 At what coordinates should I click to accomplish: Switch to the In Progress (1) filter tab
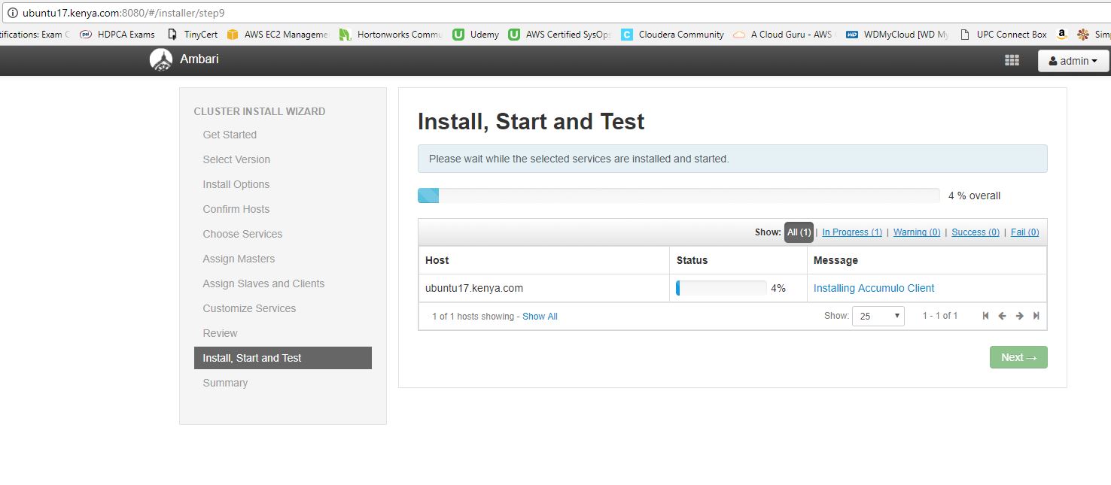851,232
